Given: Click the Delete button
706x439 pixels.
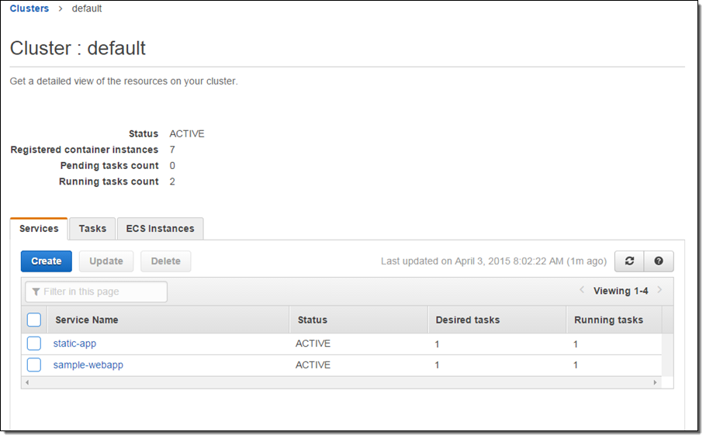Looking at the screenshot, I should 165,261.
